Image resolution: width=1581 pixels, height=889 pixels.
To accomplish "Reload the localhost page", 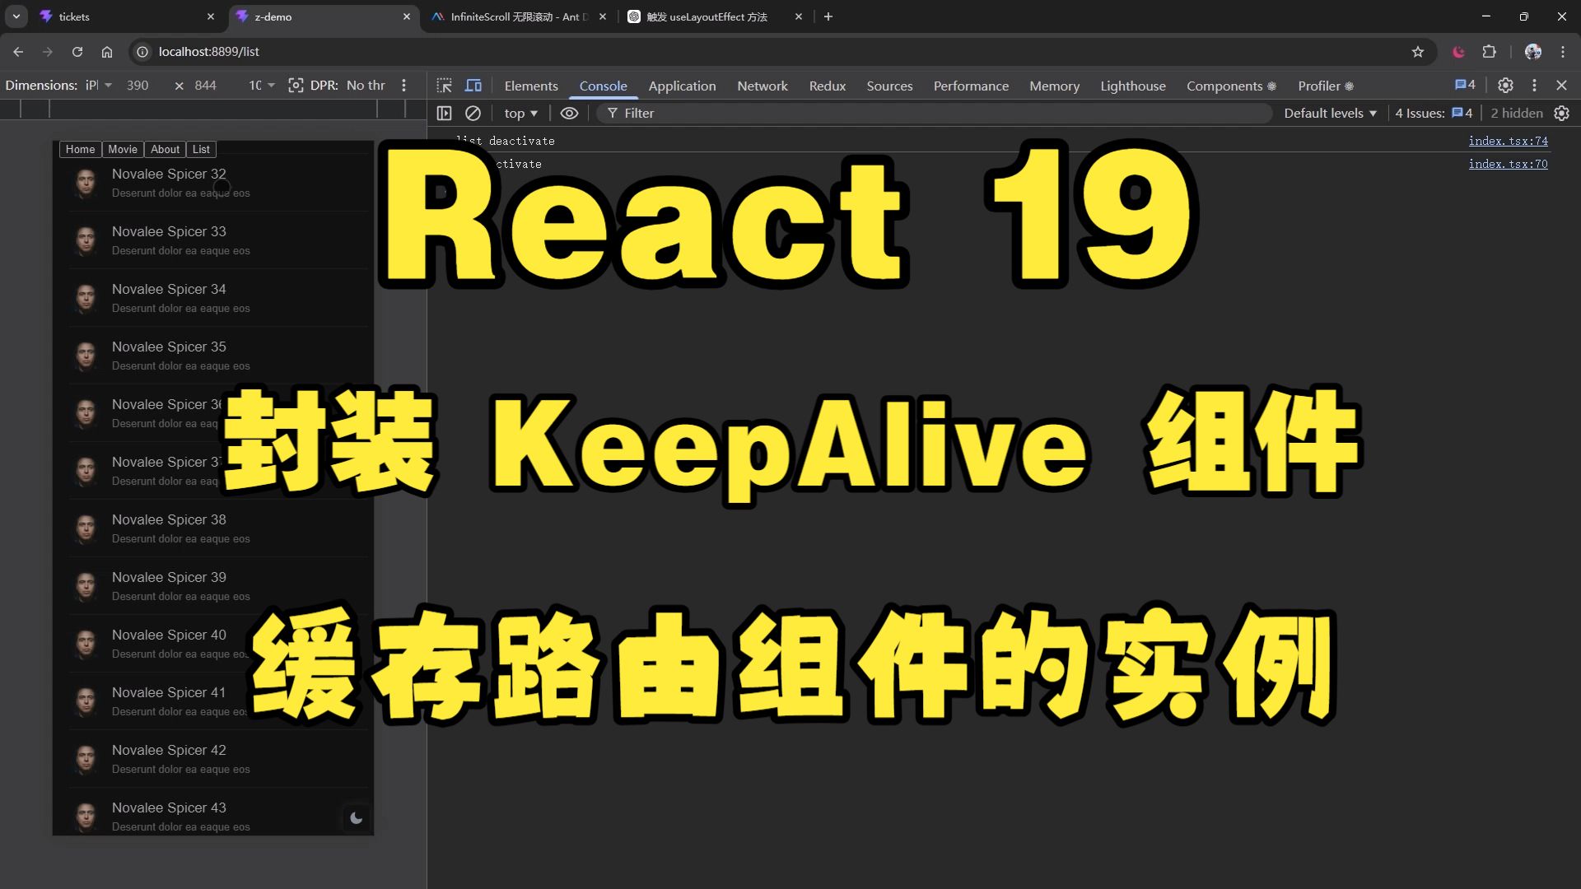I will tap(77, 52).
